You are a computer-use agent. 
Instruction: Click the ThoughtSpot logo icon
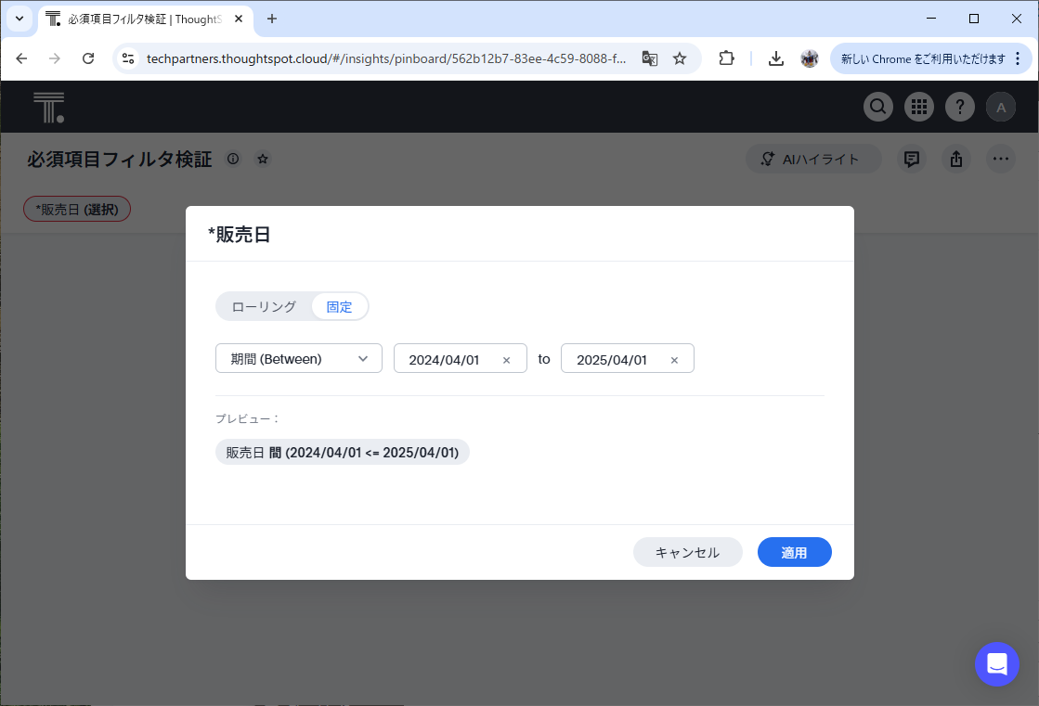48,108
